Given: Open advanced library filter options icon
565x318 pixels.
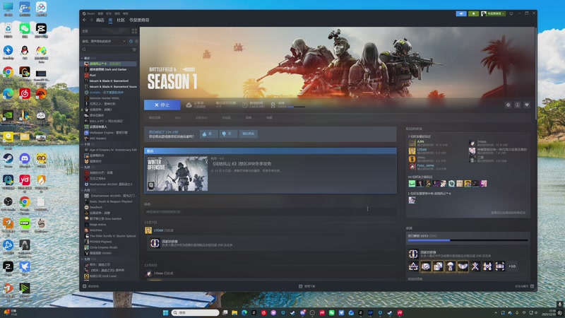Looking at the screenshot, I should (134, 49).
